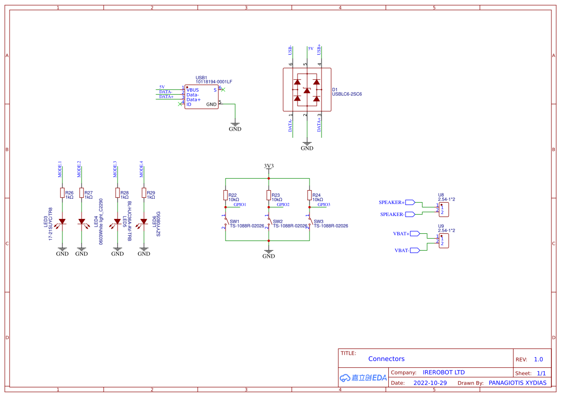Viewport: 561px width, 397px height.
Task: Select resistor R26 1kΩ
Action: coord(63,193)
